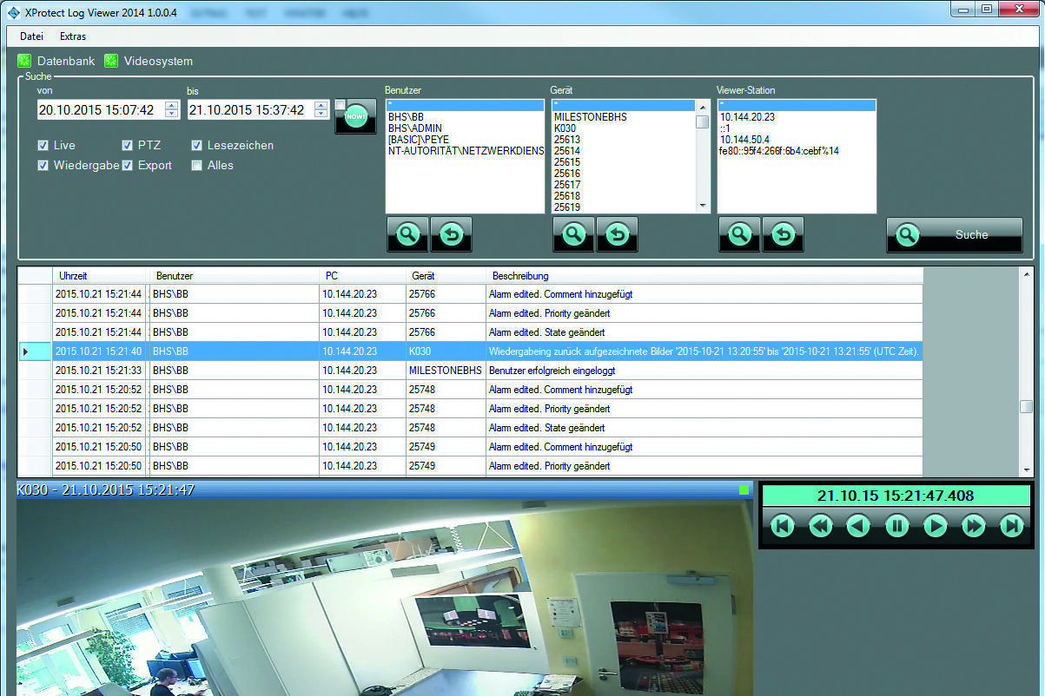Disable the PTZ checkbox
1045x696 pixels.
point(128,146)
